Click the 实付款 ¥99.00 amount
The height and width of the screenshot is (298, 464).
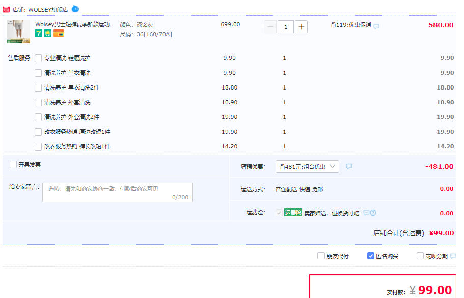click(419, 290)
